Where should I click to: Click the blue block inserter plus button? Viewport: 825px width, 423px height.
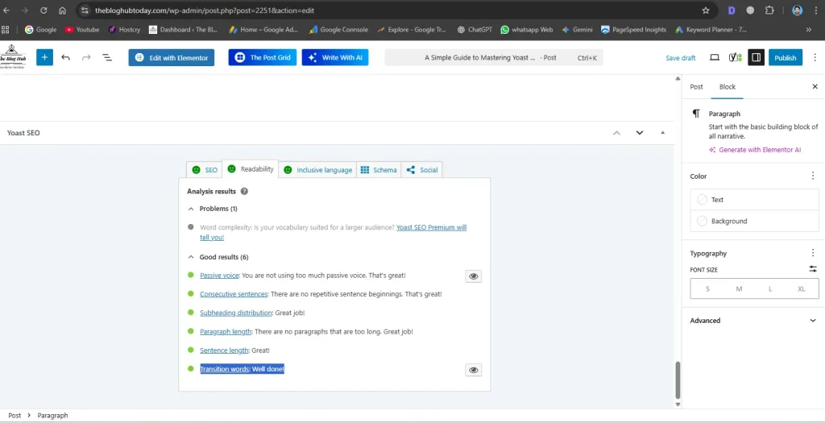(45, 57)
